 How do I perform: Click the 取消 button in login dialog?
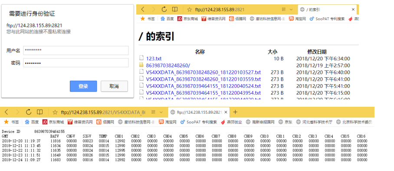114,86
